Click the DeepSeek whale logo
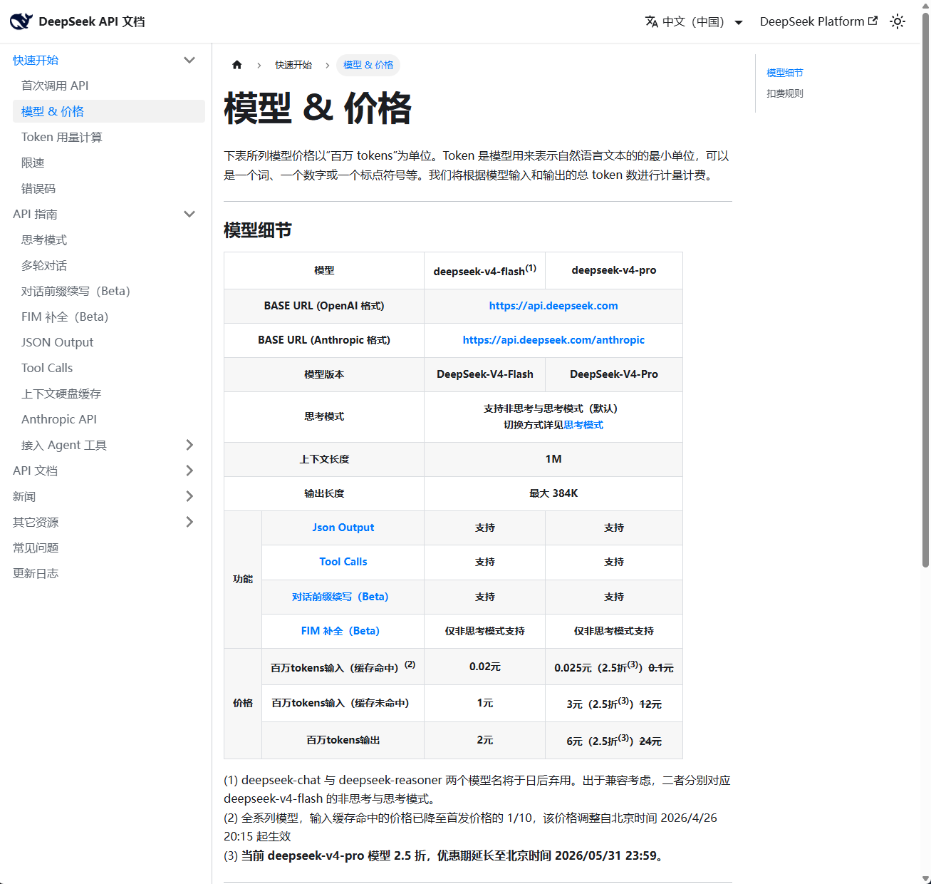Screen dimensions: 931x884 point(21,21)
